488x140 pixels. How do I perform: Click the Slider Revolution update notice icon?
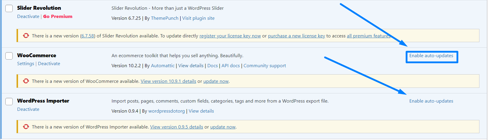26,36
